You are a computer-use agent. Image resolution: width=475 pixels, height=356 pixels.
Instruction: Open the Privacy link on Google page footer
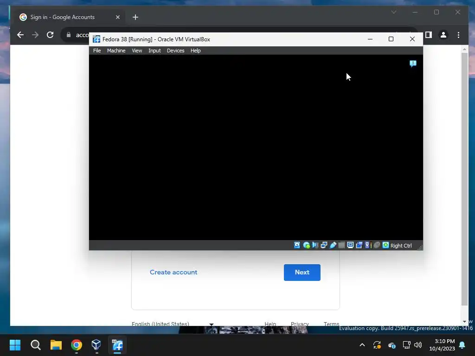click(300, 324)
